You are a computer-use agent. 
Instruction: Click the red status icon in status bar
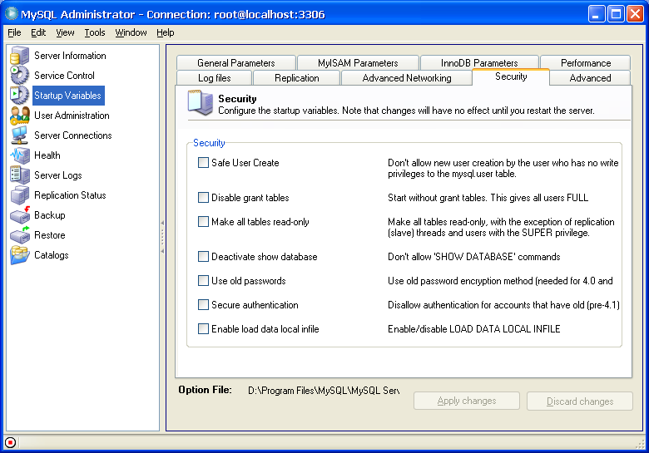point(10,443)
